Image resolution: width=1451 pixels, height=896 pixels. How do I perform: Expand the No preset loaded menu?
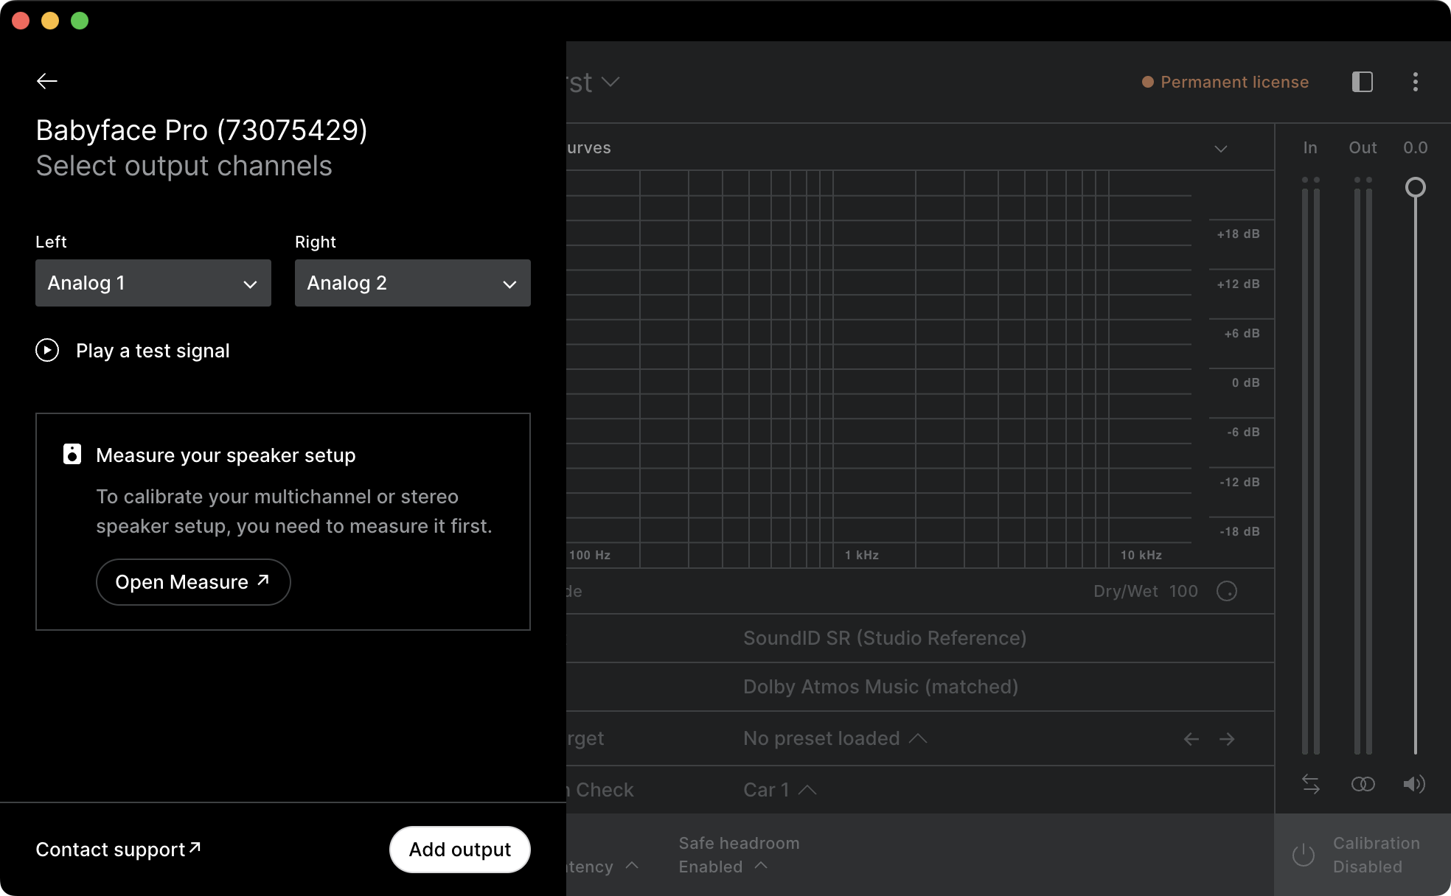coord(835,738)
